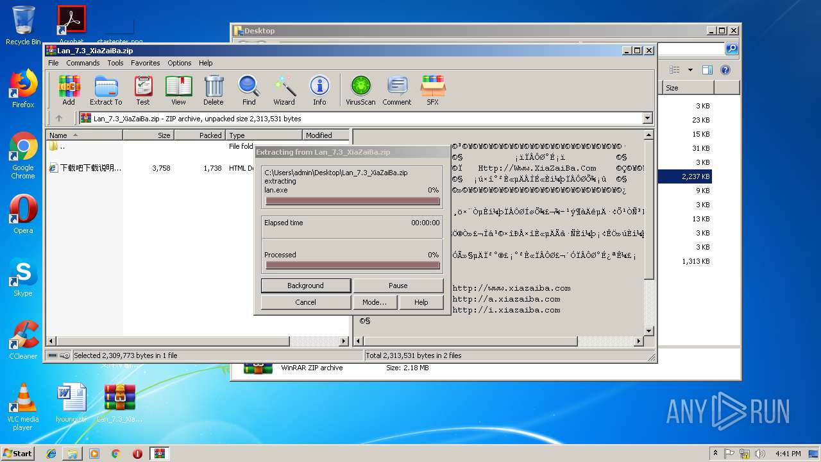Go up one folder level arrow

point(59,118)
